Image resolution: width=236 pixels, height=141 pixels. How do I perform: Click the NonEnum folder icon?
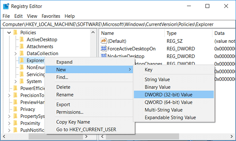click(x=22, y=67)
